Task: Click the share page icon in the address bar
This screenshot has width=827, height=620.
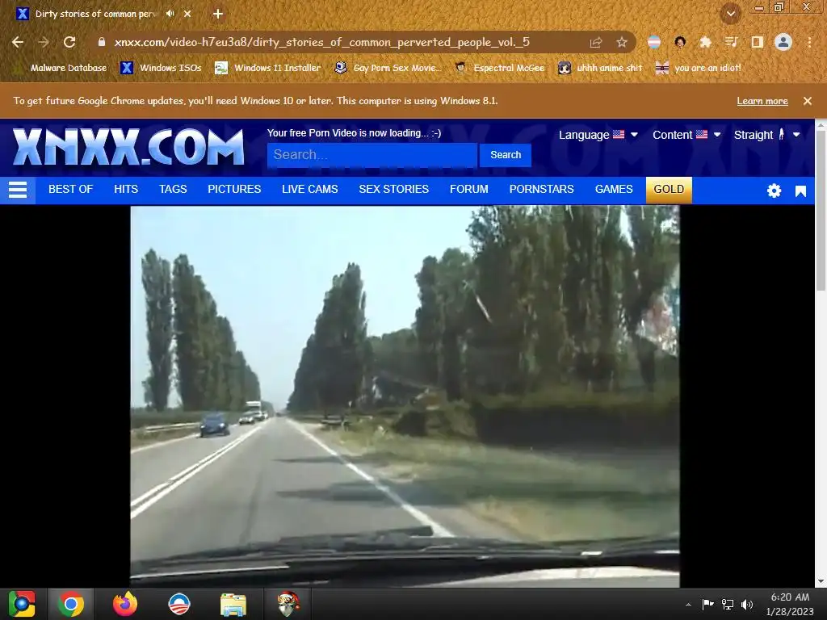Action: click(x=596, y=42)
